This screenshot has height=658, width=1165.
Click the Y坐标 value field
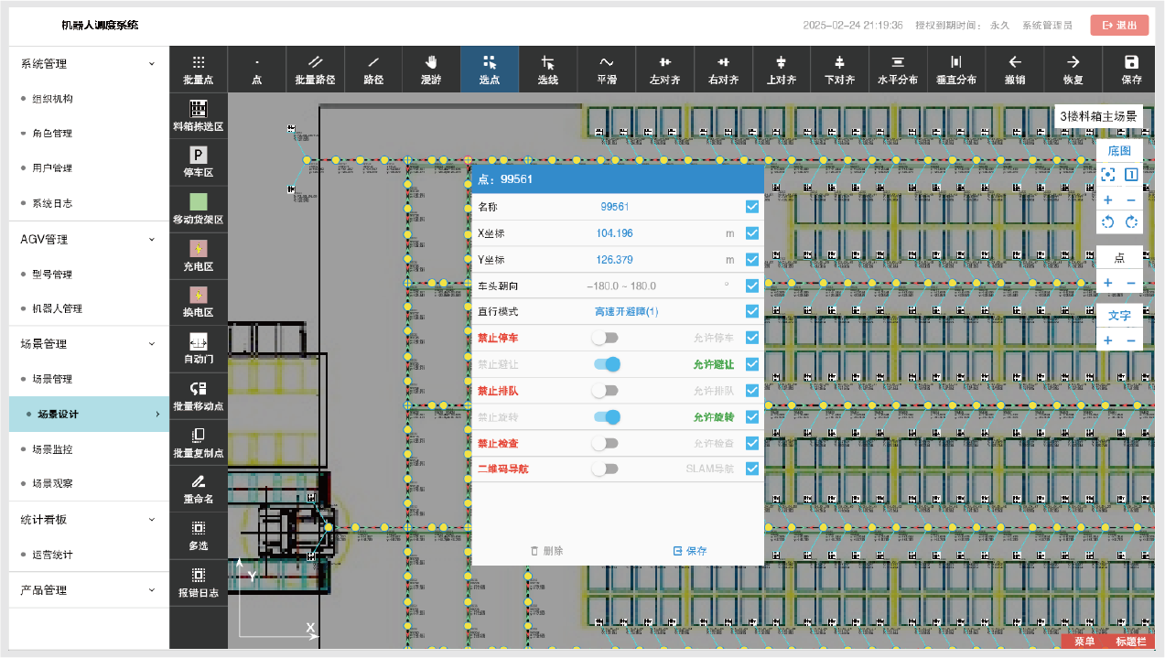click(x=614, y=260)
